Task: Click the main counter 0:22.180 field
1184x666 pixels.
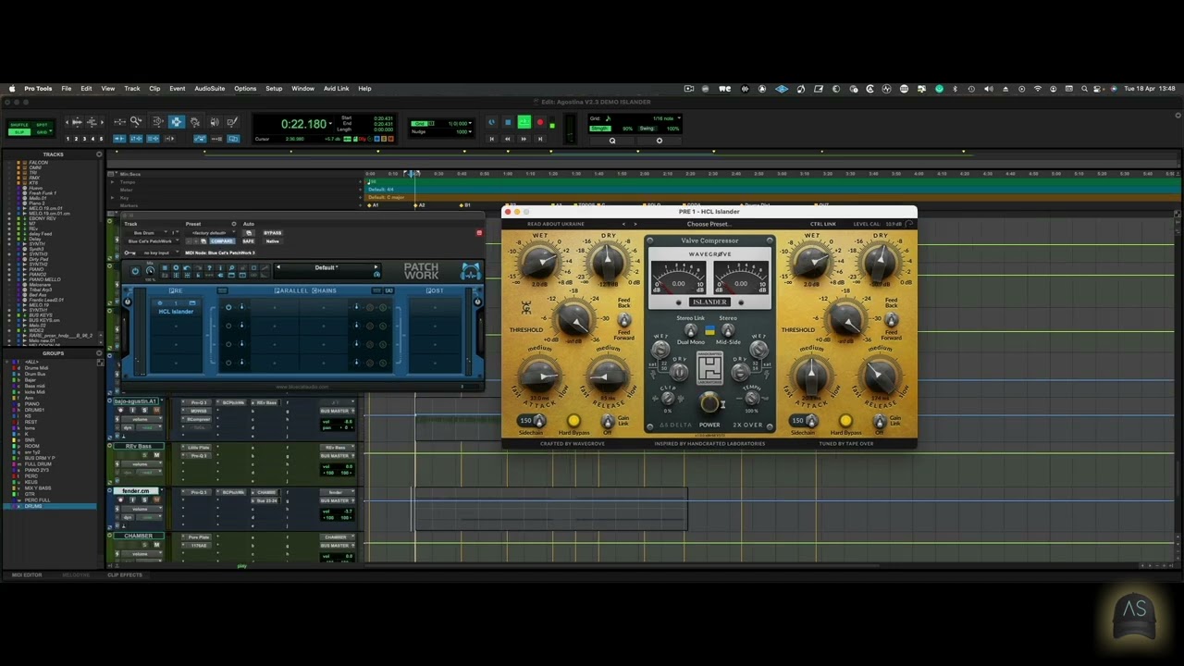Action: pyautogui.click(x=303, y=123)
